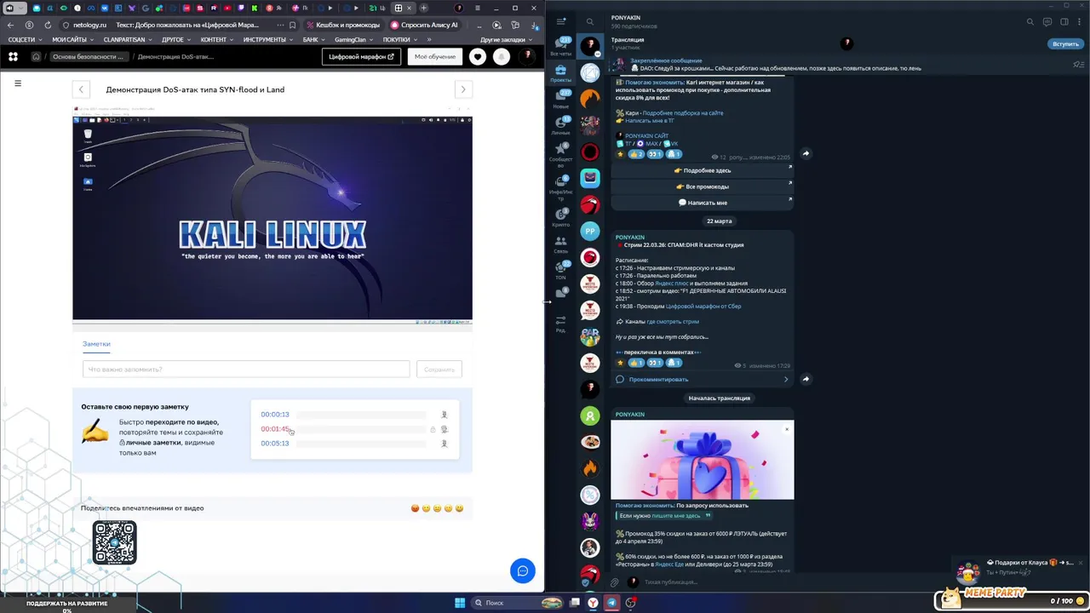Viewport: 1090px width, 613px height.
Task: Open Новые folder in Telegram
Action: [x=561, y=100]
